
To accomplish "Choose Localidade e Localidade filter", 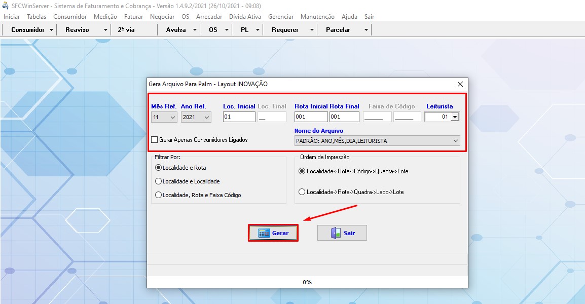I will coord(159,181).
